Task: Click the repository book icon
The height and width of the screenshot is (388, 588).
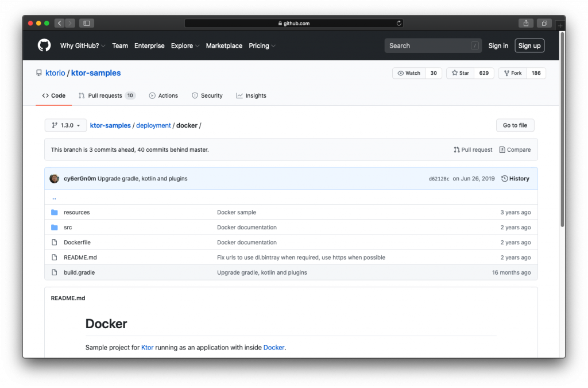Action: (39, 73)
